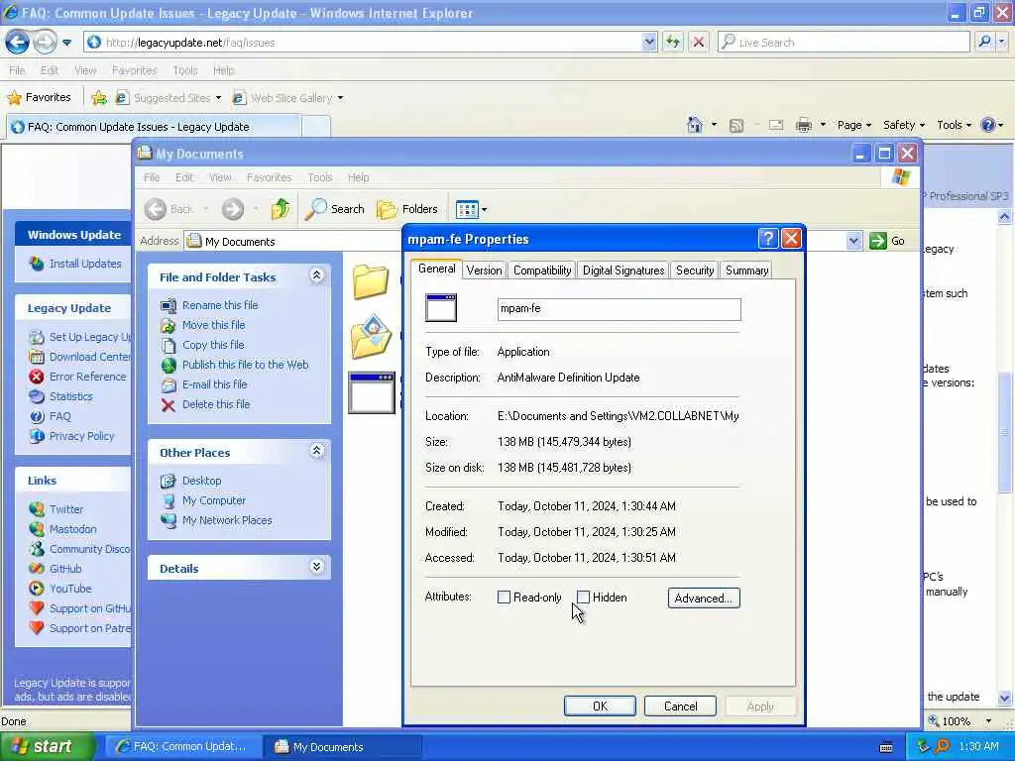This screenshot has height=761, width=1015.
Task: Collapse the Other Places panel
Action: pyautogui.click(x=316, y=452)
